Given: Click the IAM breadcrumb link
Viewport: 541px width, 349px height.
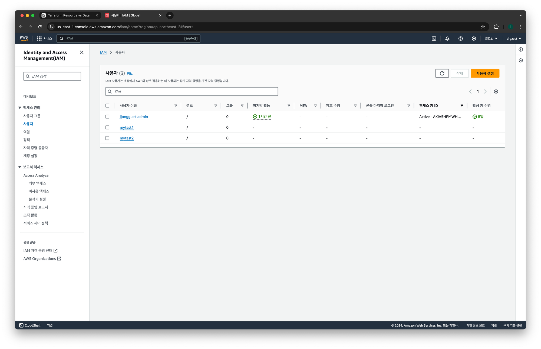Looking at the screenshot, I should click(x=103, y=52).
